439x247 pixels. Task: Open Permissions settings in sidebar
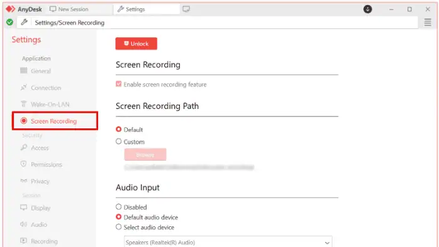pos(47,164)
